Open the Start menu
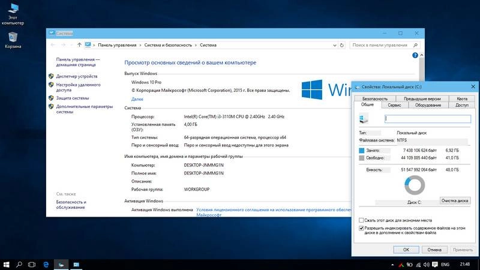Screen dimensions: 480x270 [x=7, y=265]
